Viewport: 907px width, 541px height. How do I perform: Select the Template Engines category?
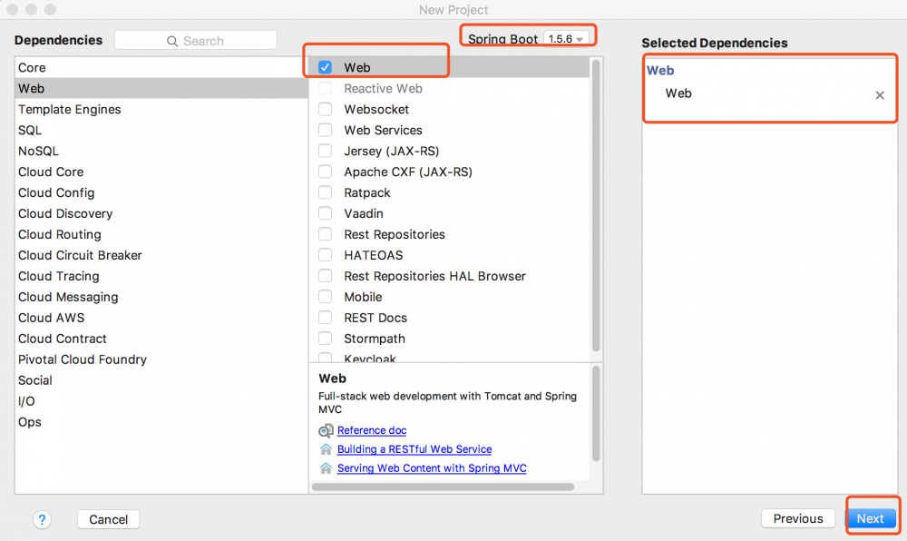point(70,109)
